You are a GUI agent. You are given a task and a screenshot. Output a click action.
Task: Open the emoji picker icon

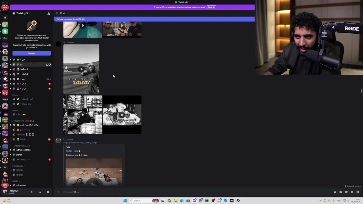[352, 192]
